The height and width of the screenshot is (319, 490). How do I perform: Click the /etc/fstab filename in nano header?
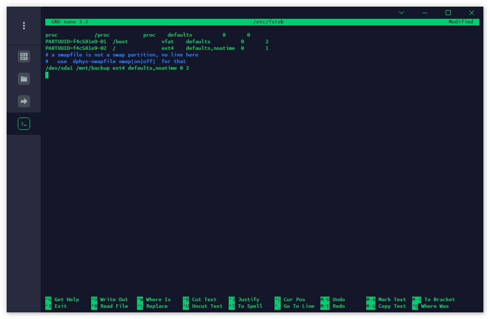268,22
